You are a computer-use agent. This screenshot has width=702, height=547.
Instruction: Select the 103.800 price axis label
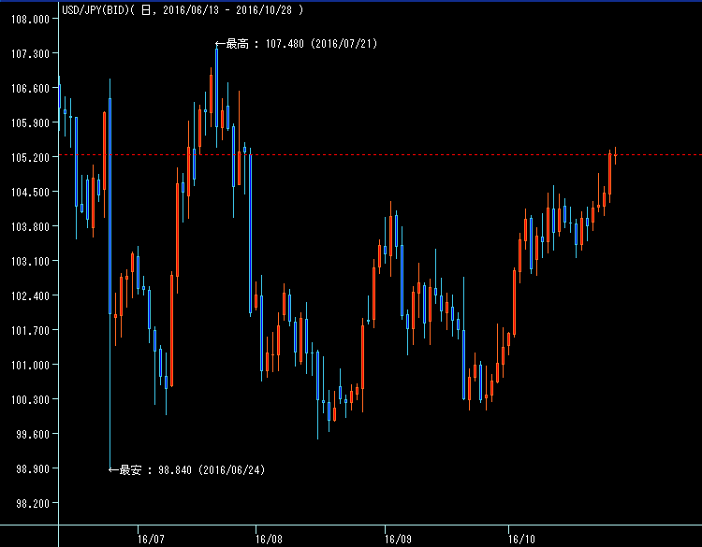[x=30, y=227]
